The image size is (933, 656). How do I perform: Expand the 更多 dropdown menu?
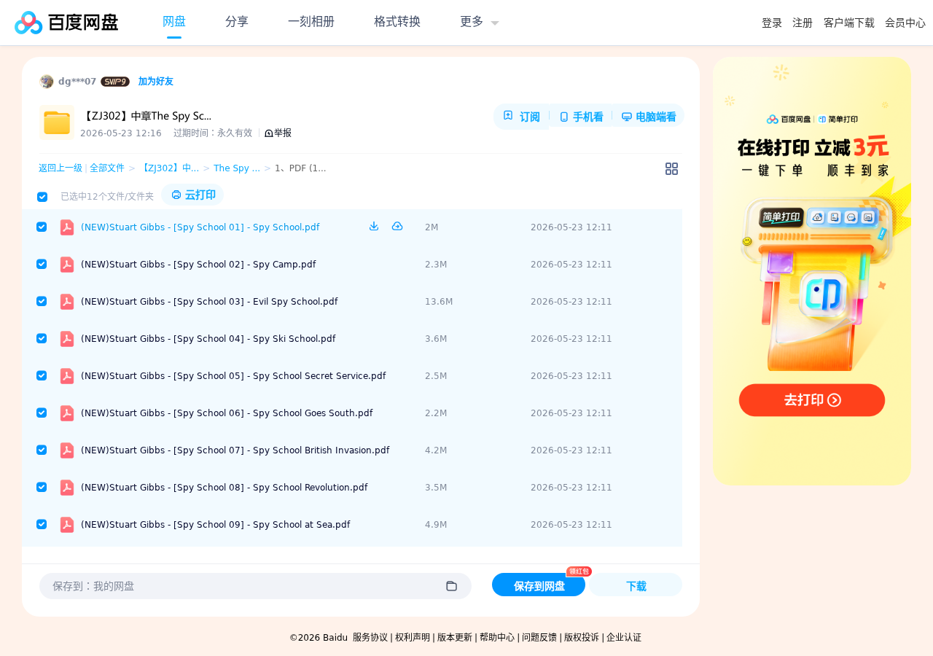tap(480, 22)
